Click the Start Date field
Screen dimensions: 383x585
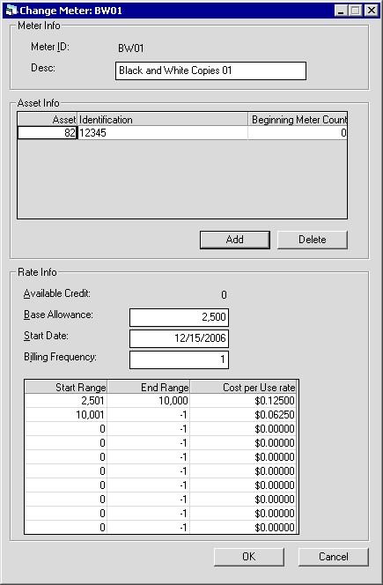coord(179,338)
